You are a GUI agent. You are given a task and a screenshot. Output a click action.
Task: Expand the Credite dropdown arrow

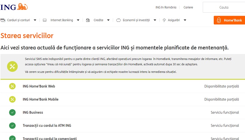tap(108, 20)
